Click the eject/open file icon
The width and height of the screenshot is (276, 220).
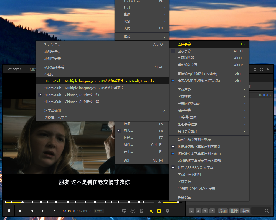[x=54, y=211]
